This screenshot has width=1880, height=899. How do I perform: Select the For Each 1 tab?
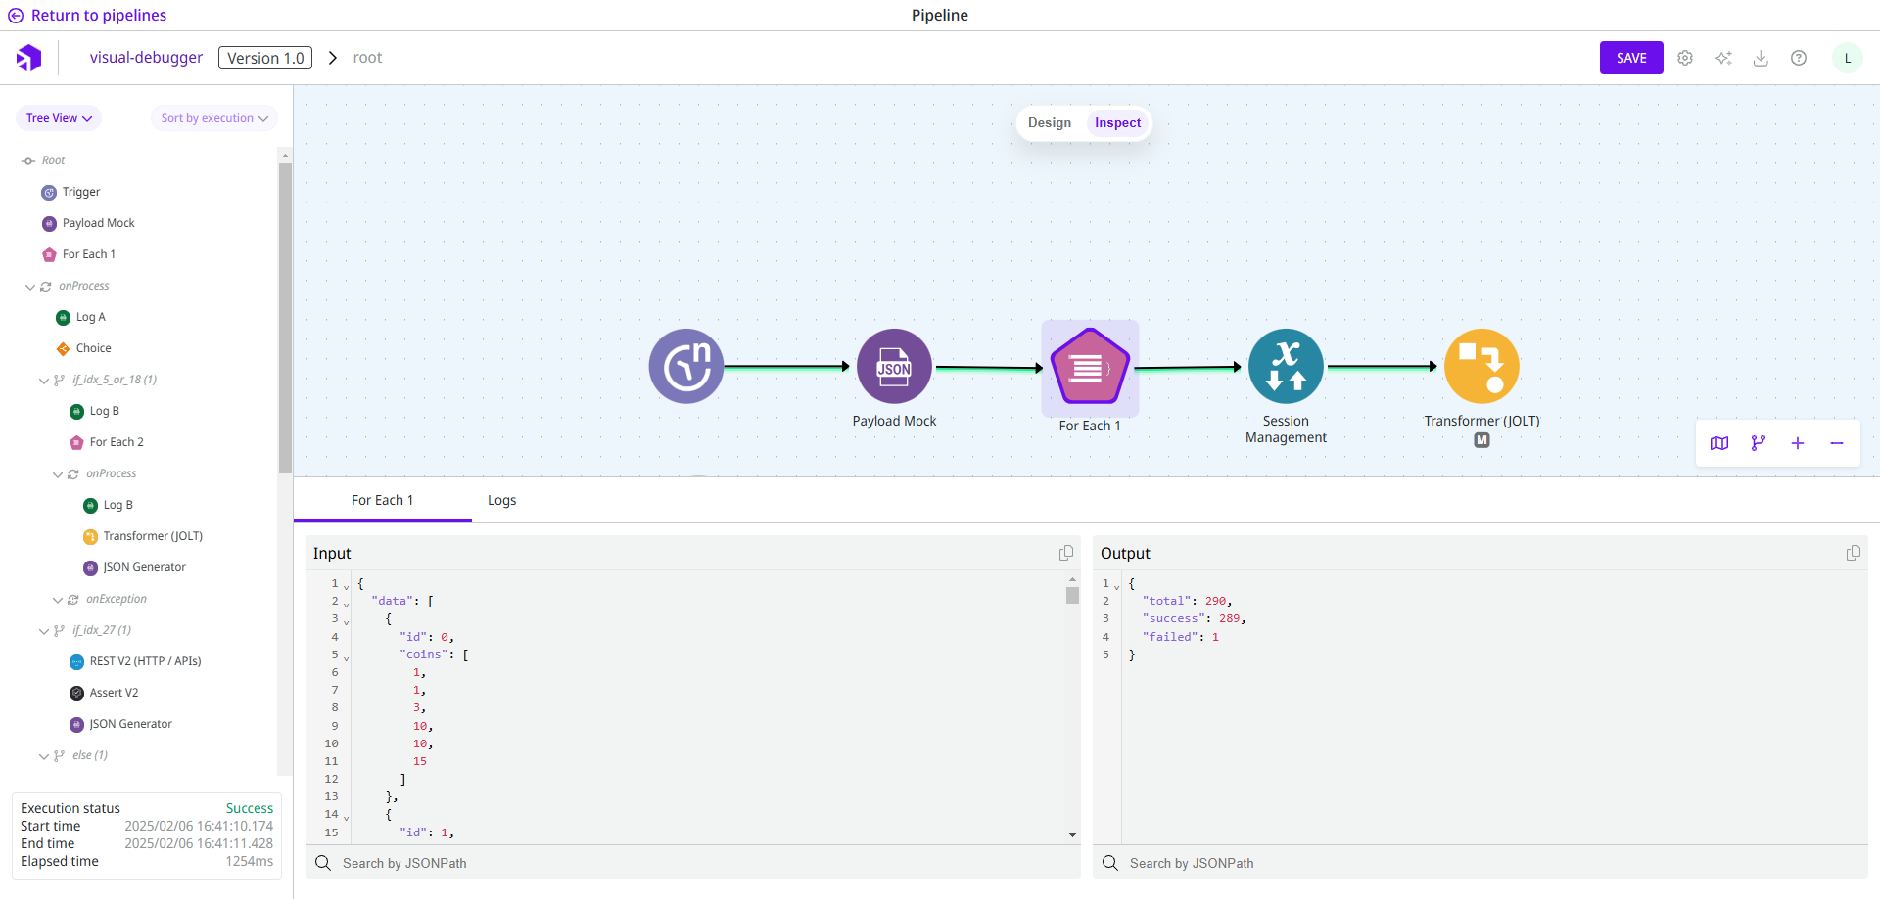click(382, 500)
